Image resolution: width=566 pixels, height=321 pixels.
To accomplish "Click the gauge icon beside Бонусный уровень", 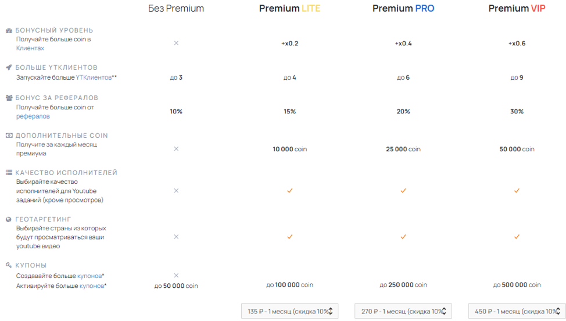I will (x=9, y=31).
